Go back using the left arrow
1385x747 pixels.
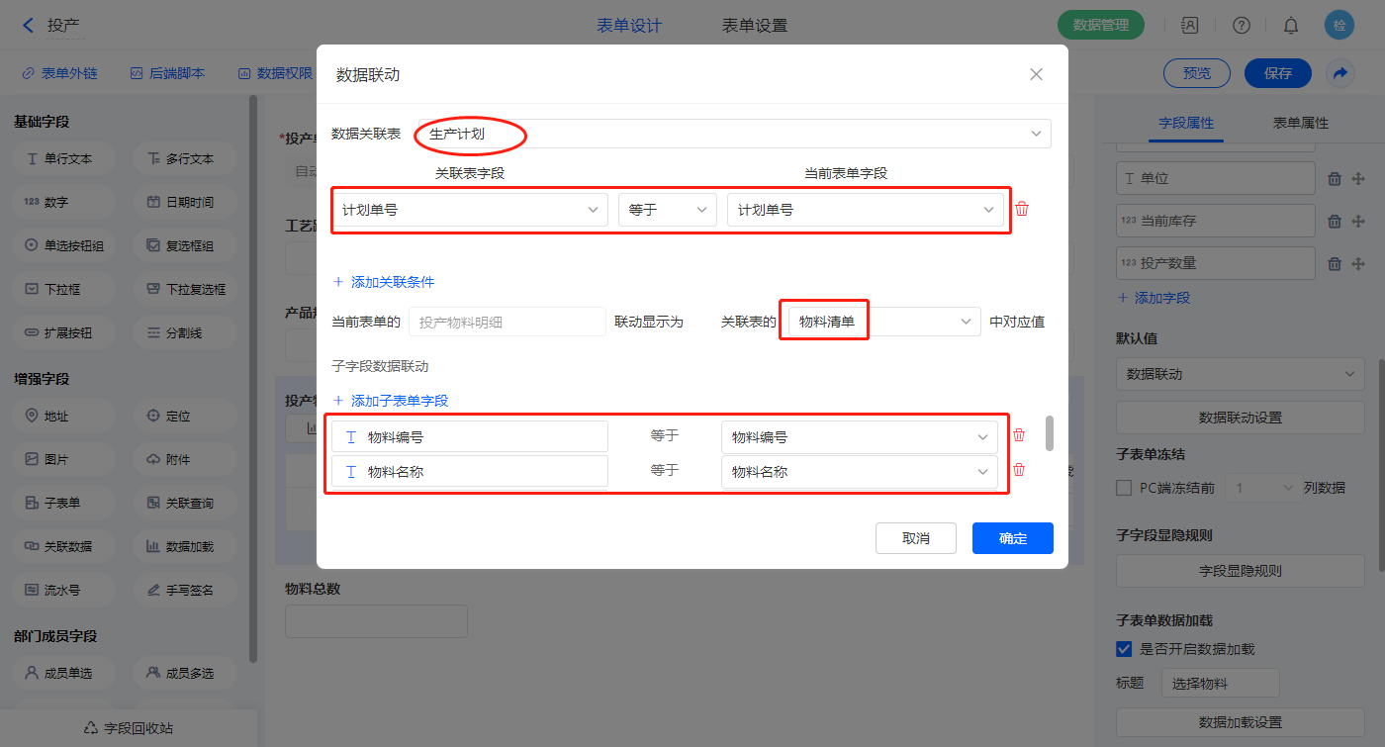(x=28, y=26)
